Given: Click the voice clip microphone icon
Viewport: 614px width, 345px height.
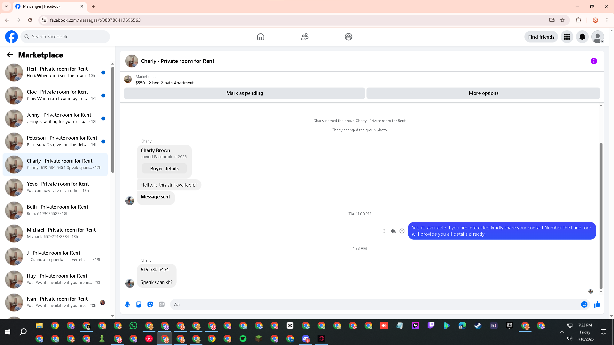Looking at the screenshot, I should [127, 304].
